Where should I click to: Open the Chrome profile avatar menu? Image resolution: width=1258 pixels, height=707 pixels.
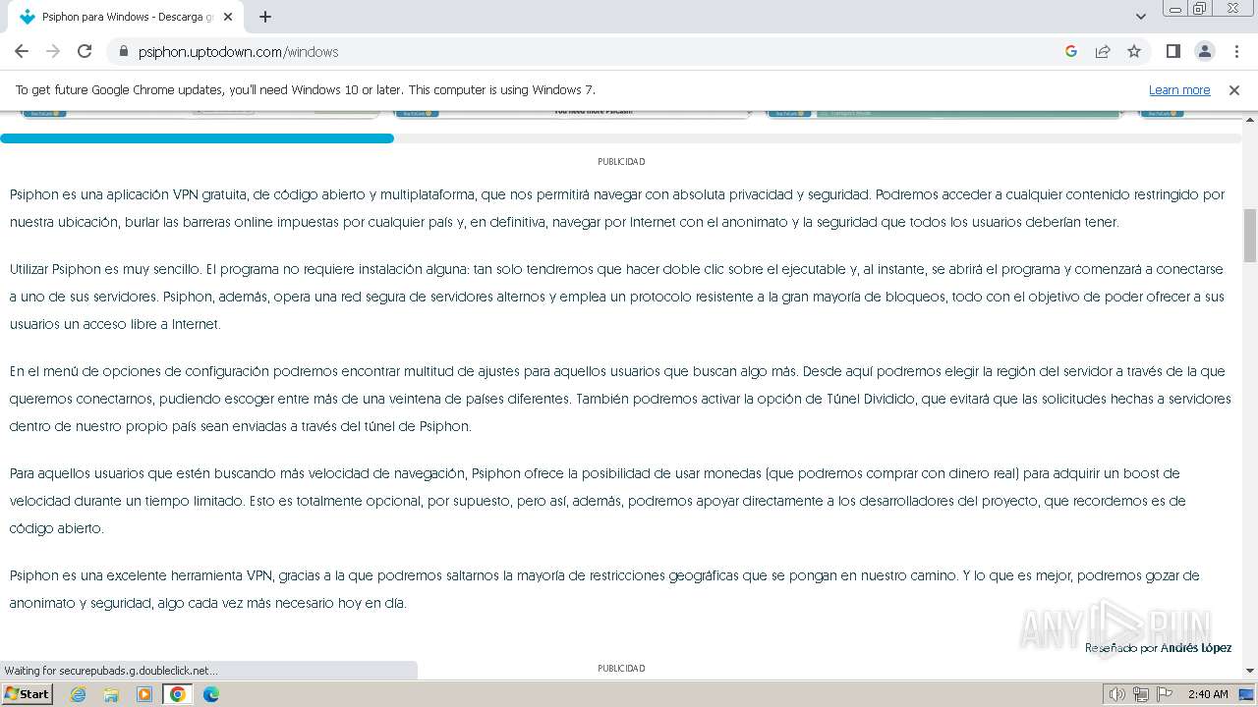pos(1205,51)
